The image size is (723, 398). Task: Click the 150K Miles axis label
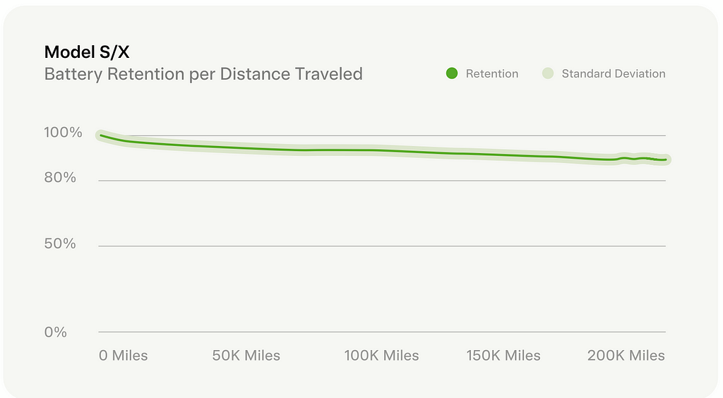click(x=503, y=356)
